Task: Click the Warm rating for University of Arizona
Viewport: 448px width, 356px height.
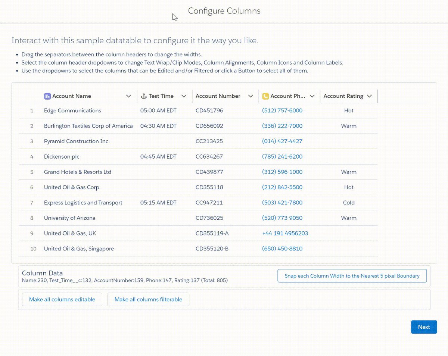Action: [349, 218]
